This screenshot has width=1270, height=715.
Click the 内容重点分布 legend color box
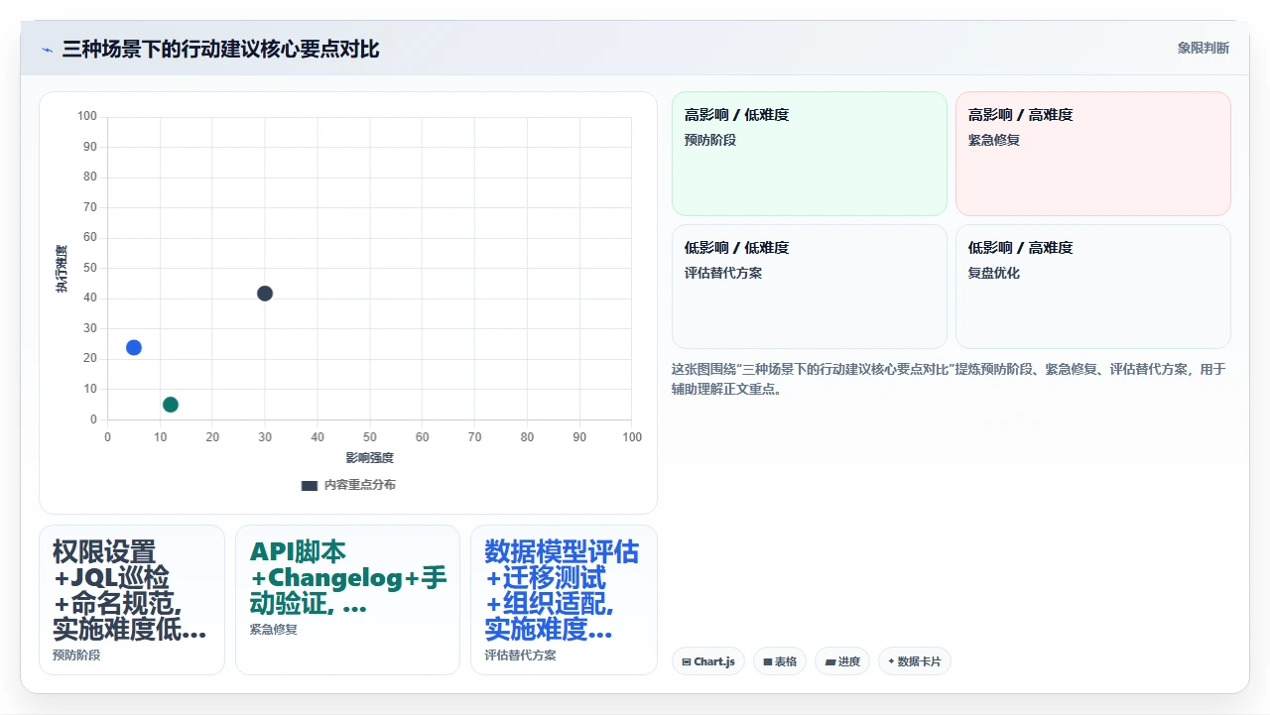click(310, 486)
